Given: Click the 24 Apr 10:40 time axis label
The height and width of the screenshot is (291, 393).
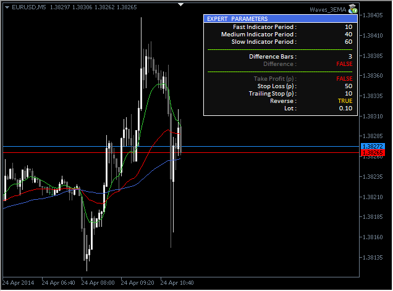Looking at the screenshot, I should (x=177, y=283).
